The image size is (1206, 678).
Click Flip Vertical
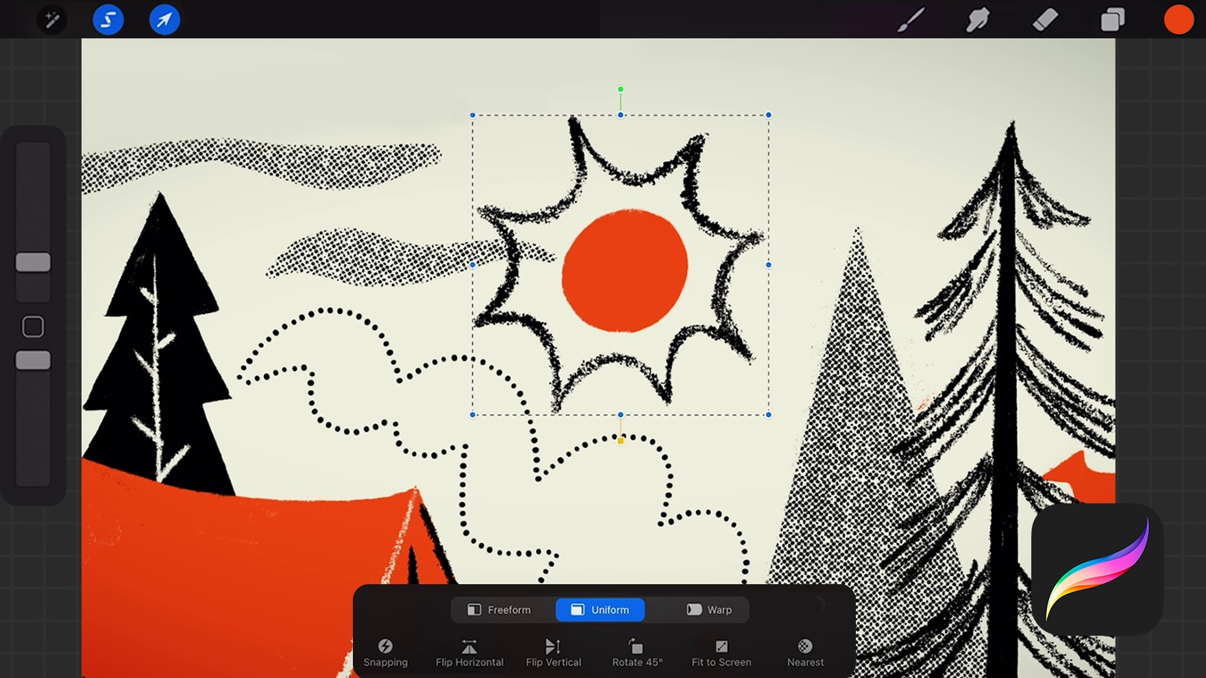[x=554, y=653]
